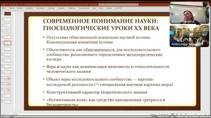
Task: Open the Foxit PDF ribbon tab
Action: click(x=118, y=8)
